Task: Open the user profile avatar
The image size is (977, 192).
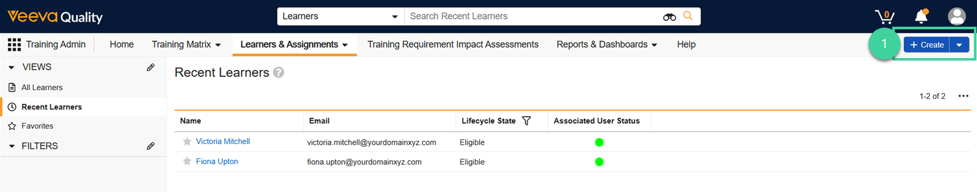Action: pyautogui.click(x=956, y=16)
